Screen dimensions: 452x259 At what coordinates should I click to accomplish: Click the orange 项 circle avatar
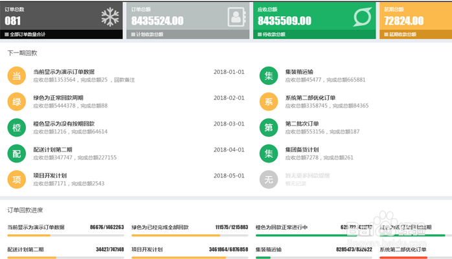pyautogui.click(x=17, y=179)
